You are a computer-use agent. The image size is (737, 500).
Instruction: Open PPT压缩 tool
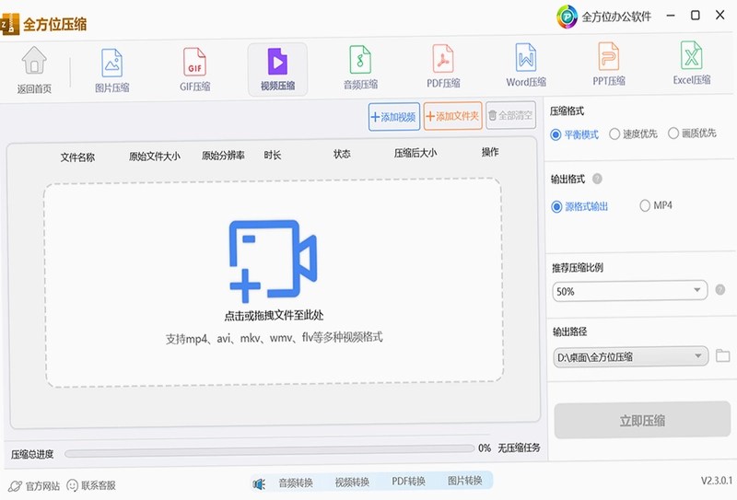tap(609, 64)
